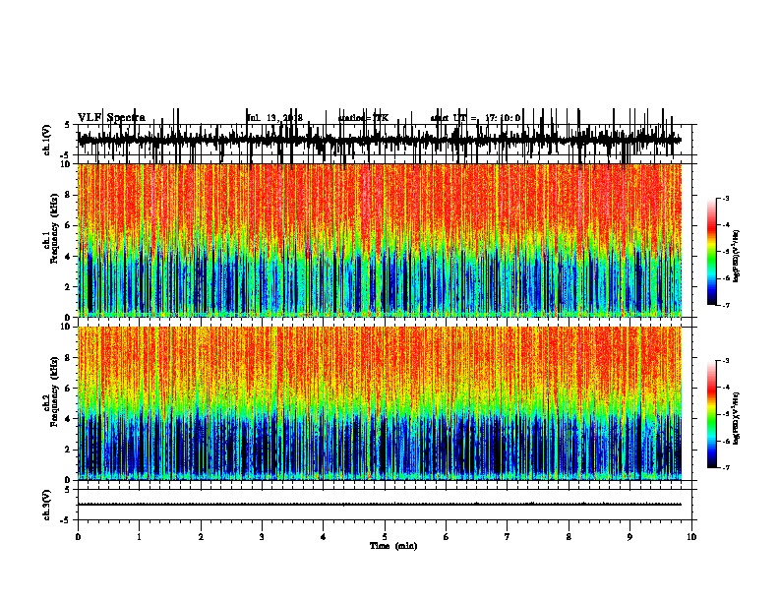This screenshot has width=779, height=602.
Task: Click the "station=" label in the header
Action: pos(355,118)
